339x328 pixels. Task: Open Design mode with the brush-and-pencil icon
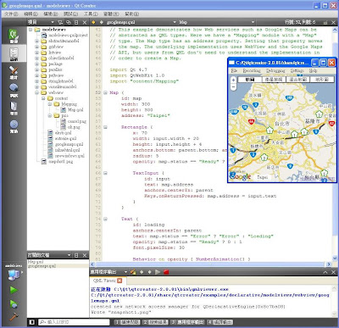[x=14, y=72]
